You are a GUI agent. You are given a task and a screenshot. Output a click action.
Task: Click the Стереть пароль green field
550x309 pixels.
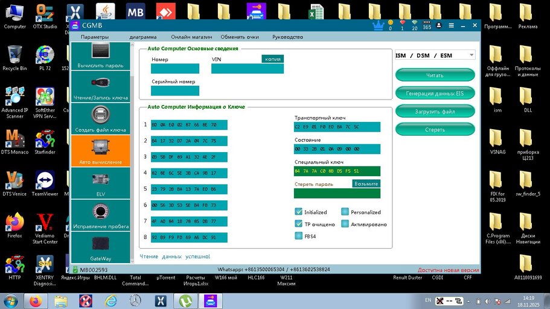[x=337, y=194]
